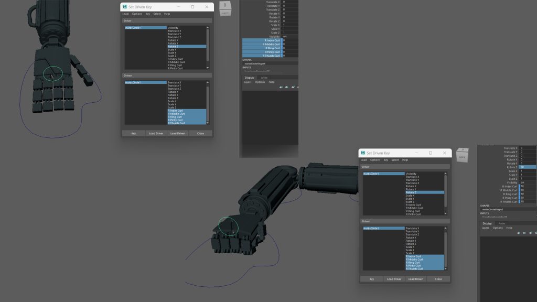Open the Options menu in the upper Set Driven Key window
This screenshot has height=302, width=537.
(137, 14)
